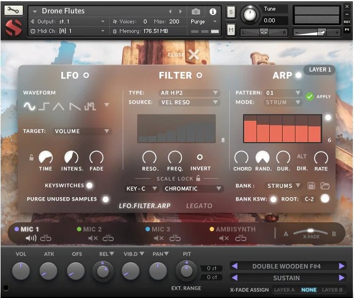Toggle the filter INVERT button
Viewport: 354px width, 298px height.
(200, 157)
